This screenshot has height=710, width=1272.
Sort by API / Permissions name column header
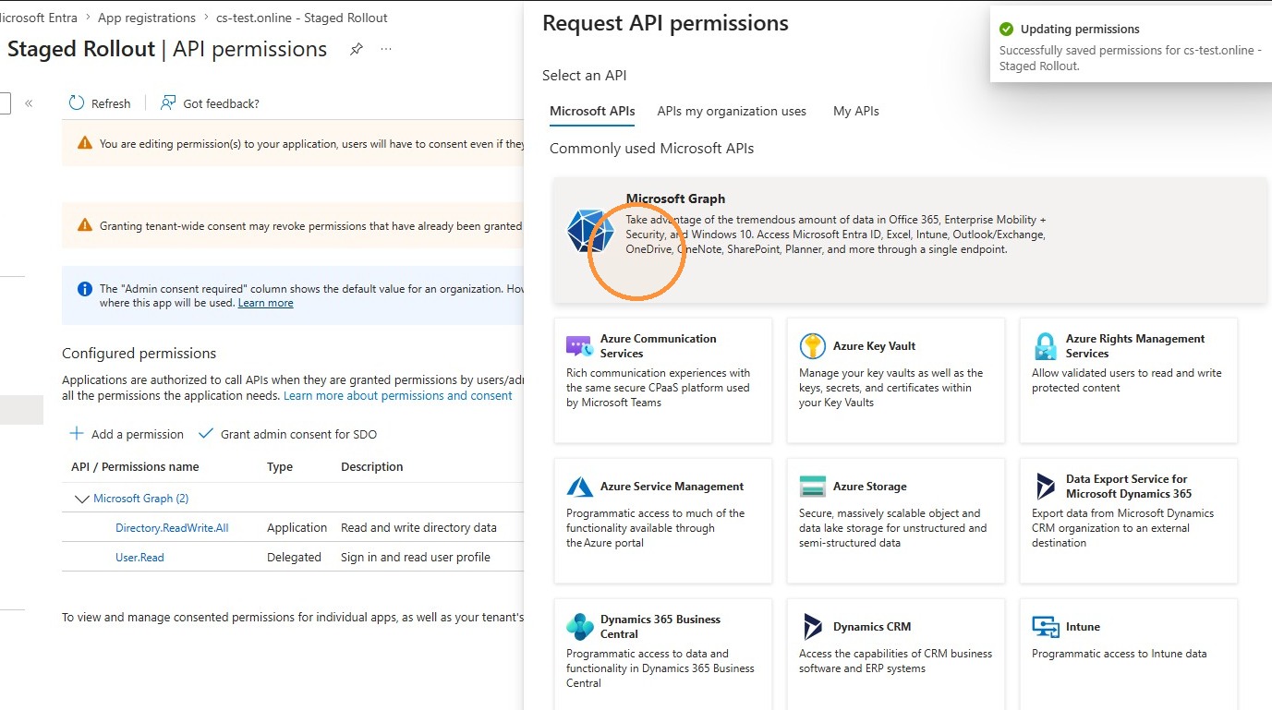coord(135,467)
